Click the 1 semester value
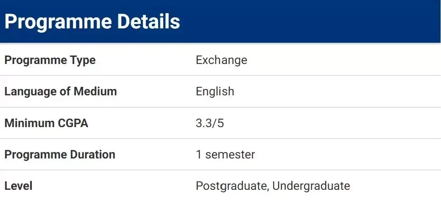The width and height of the screenshot is (441, 211). click(225, 155)
